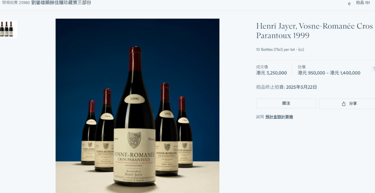The width and height of the screenshot is (375, 193).
Task: Click the 10 Bottles (75cl) per lot text
Action: [280, 49]
